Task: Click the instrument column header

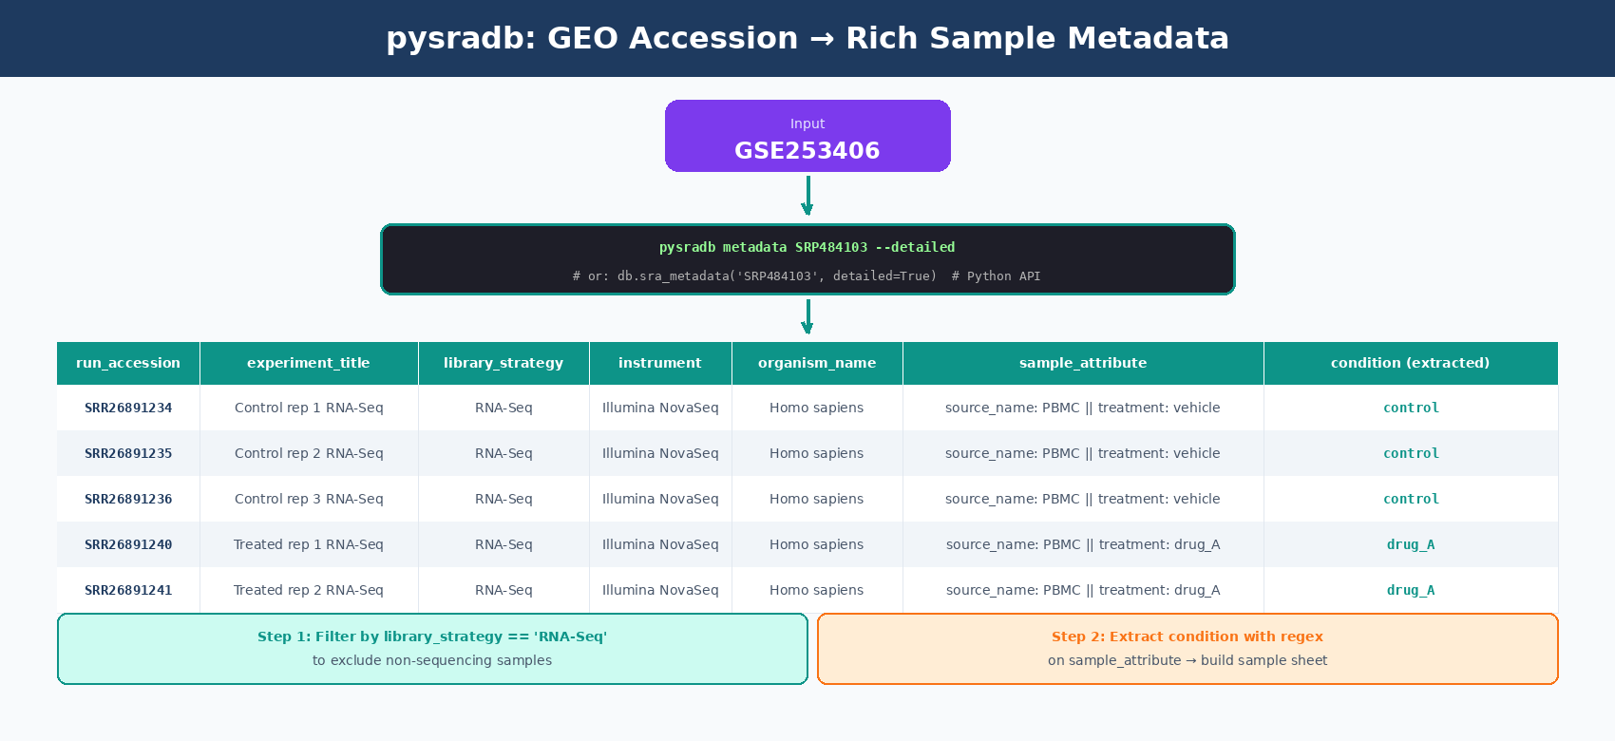Action: (x=660, y=363)
